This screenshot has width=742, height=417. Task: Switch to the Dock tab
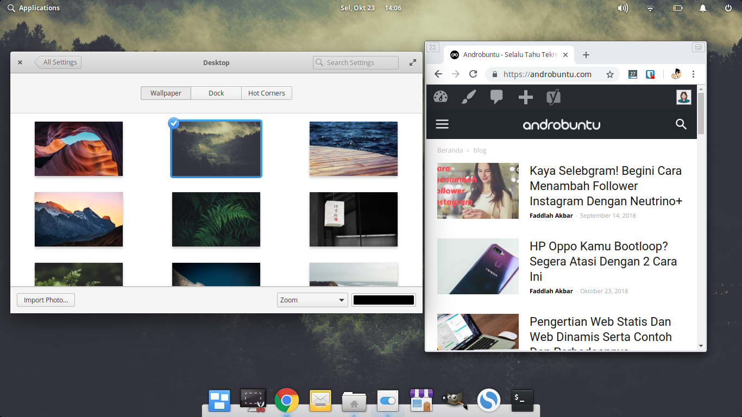[216, 93]
